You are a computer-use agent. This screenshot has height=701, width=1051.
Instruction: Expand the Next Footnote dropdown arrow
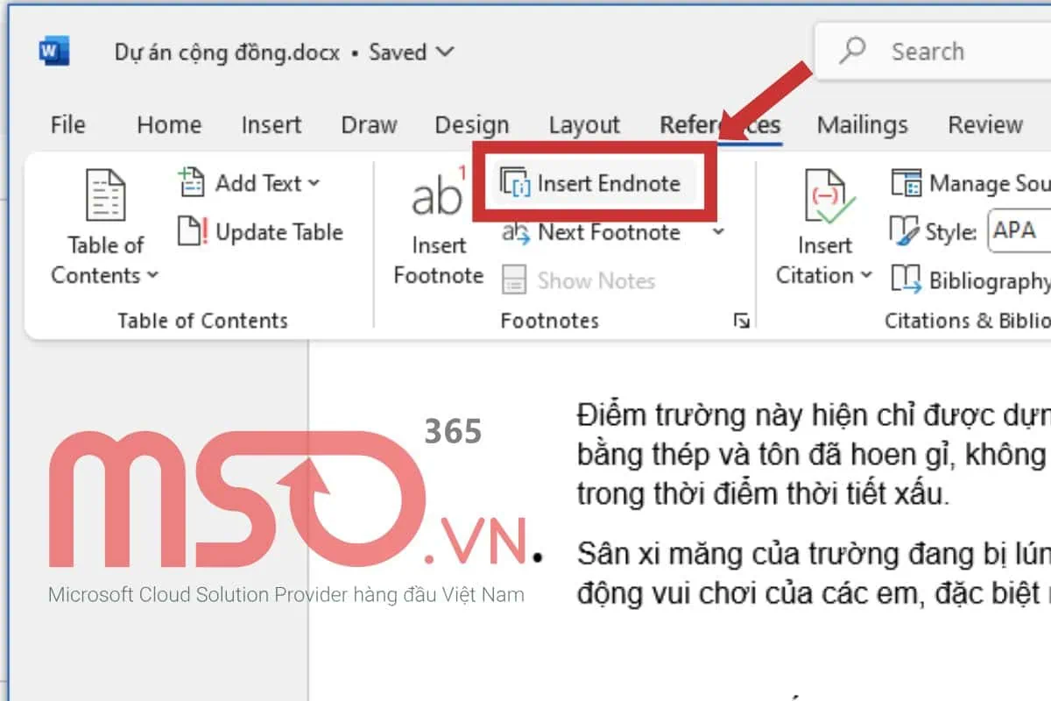pyautogui.click(x=718, y=233)
